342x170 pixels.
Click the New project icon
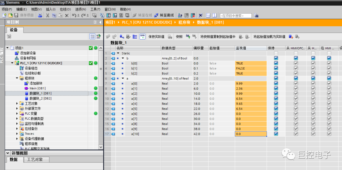tap(4, 16)
